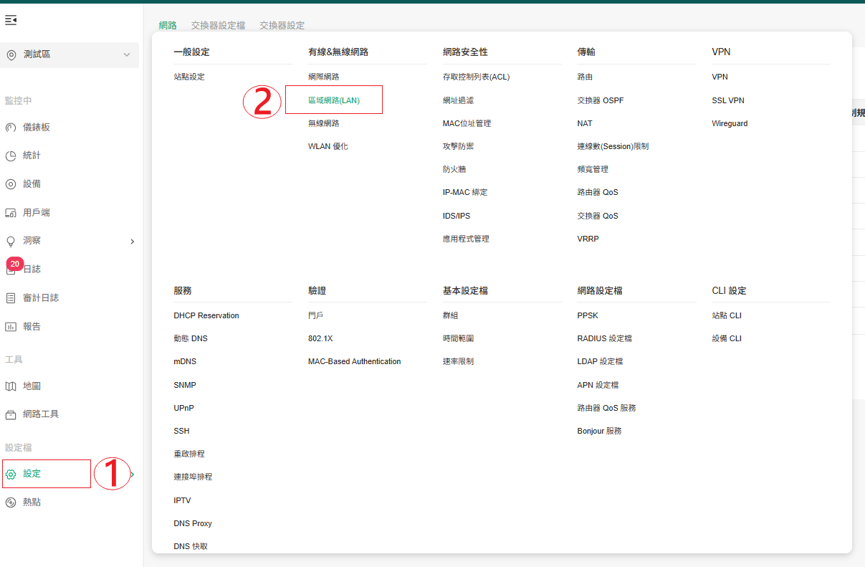Open 無線網路 settings

(x=324, y=123)
